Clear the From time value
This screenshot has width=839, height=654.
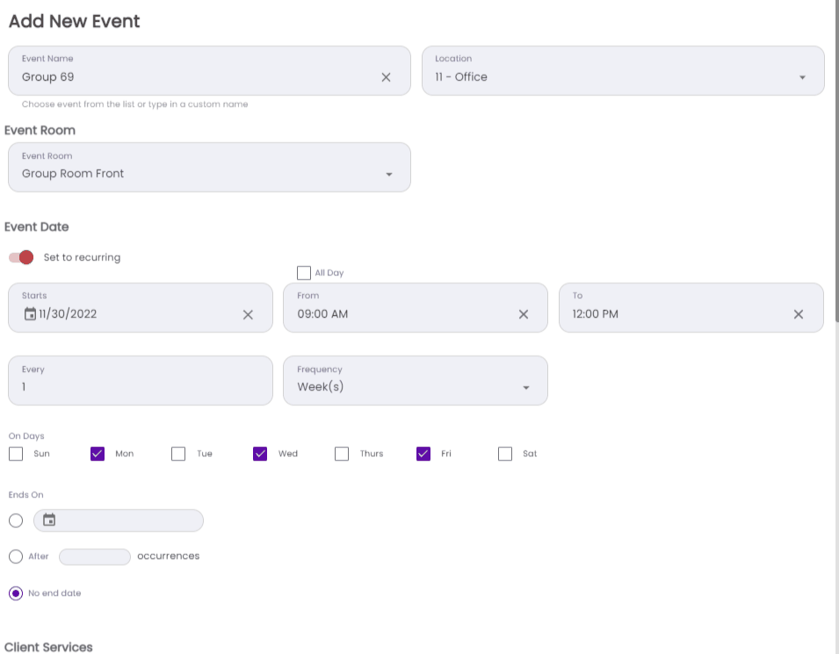pyautogui.click(x=524, y=314)
